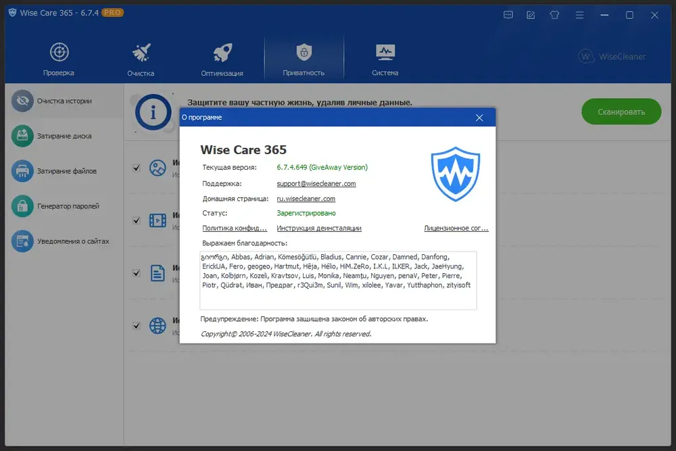Toggle the checkbox next to the document history icon
This screenshot has height=451, width=676.
(x=137, y=273)
